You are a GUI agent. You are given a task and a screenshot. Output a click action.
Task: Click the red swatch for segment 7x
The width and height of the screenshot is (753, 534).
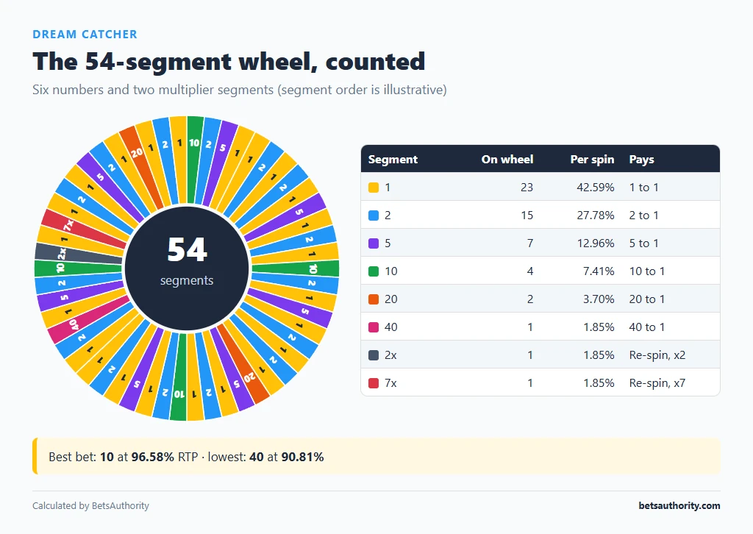click(x=373, y=383)
